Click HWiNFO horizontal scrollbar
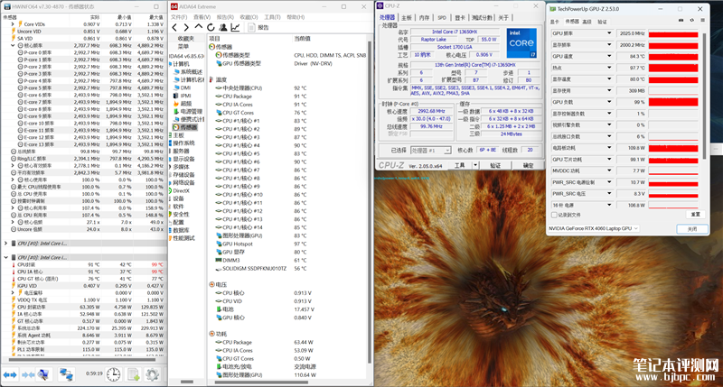The height and width of the screenshot is (387, 723). (82, 359)
